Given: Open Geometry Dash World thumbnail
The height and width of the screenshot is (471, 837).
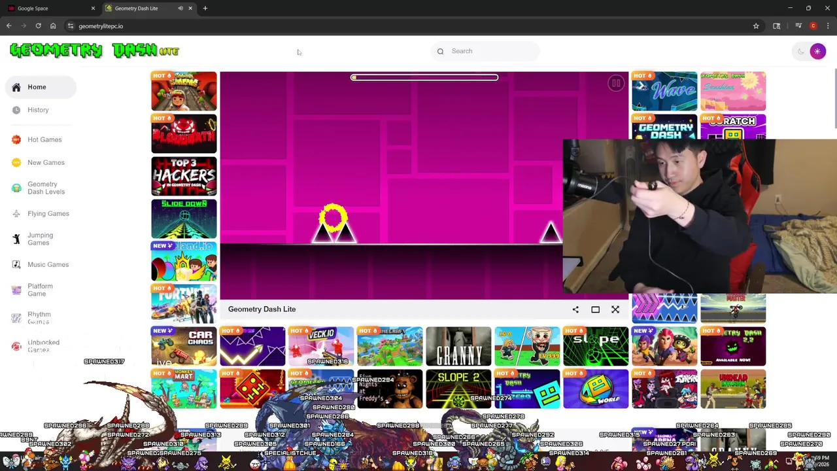Looking at the screenshot, I should [596, 389].
